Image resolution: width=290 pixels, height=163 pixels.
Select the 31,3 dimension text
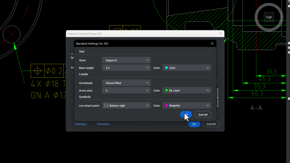pyautogui.click(x=271, y=71)
